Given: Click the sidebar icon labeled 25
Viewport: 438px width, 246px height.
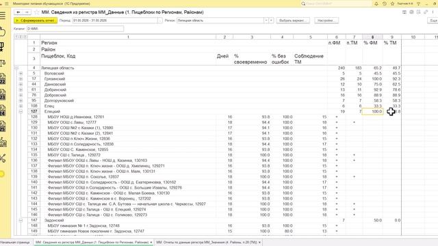Looking at the screenshot, I should (3, 126).
